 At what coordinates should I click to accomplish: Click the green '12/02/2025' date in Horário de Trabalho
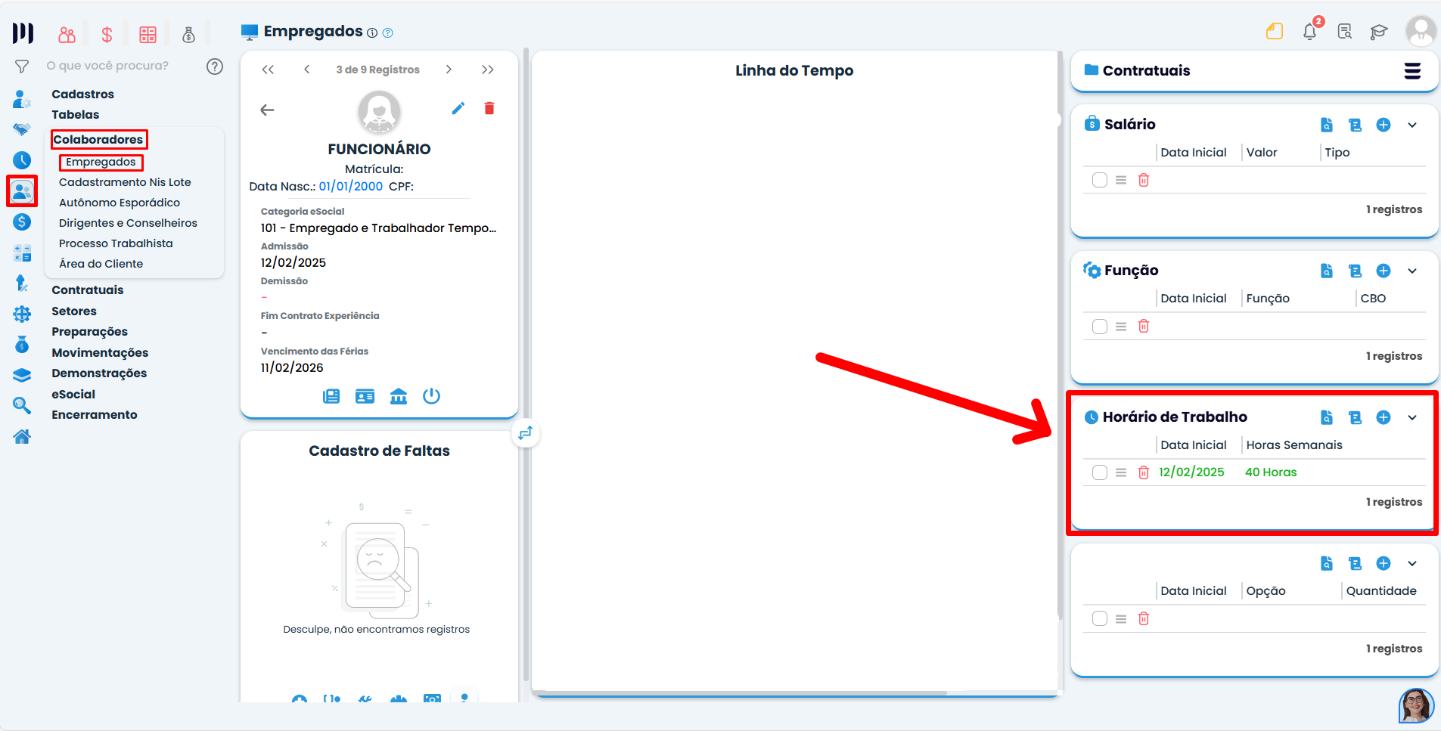click(1191, 472)
